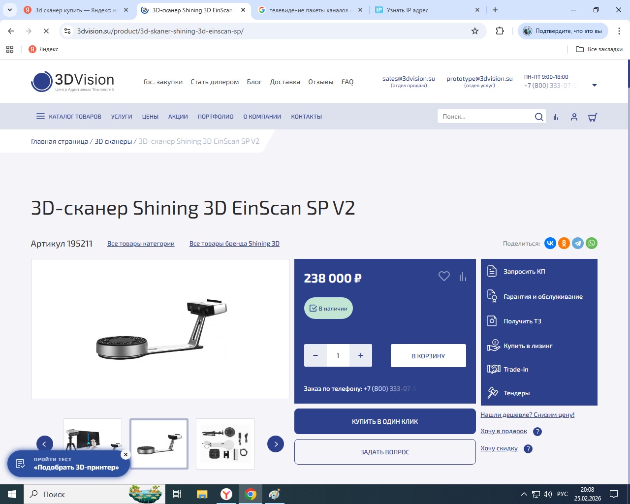This screenshot has width=630, height=504.
Task: Open Windows notification center
Action: [x=614, y=494]
